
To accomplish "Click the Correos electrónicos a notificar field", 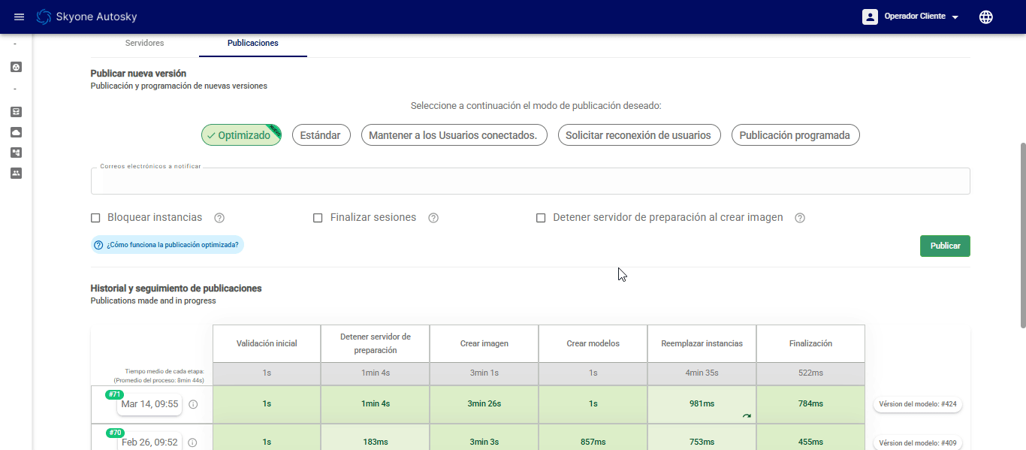I will pyautogui.click(x=530, y=182).
